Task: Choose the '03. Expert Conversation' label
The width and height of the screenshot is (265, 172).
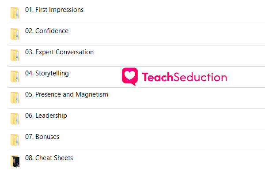Action: point(59,52)
